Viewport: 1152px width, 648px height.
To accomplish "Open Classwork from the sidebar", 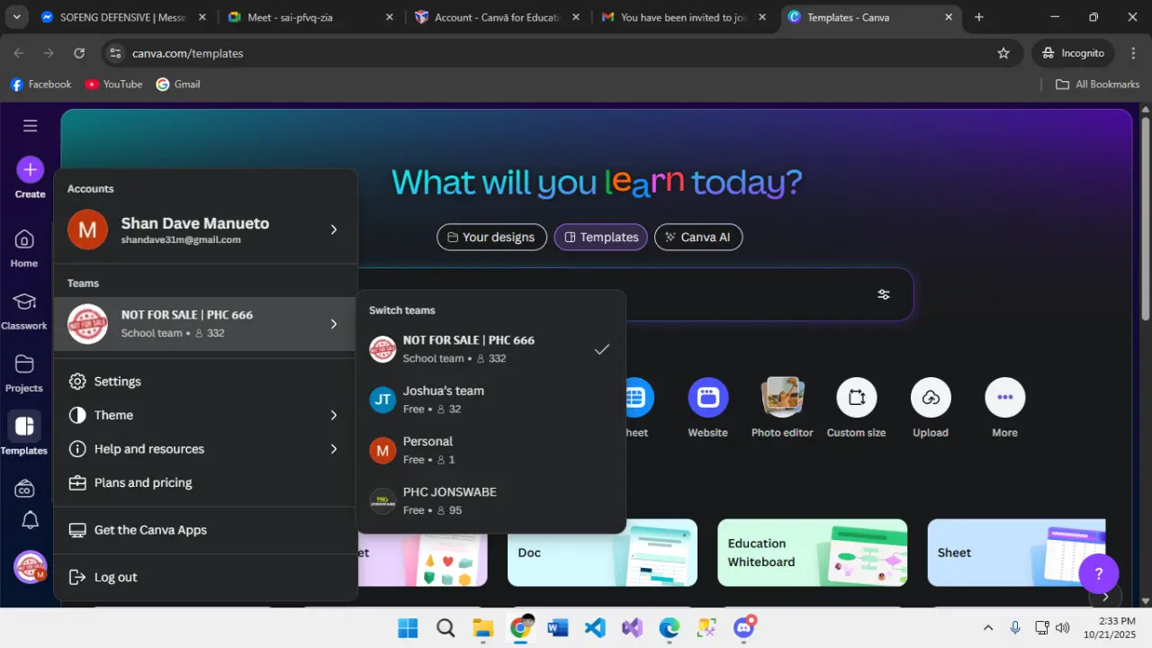I will pyautogui.click(x=24, y=311).
